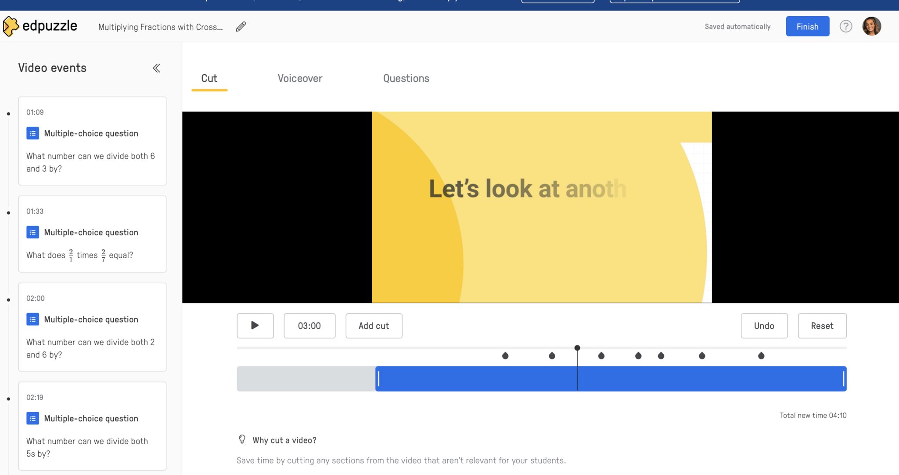This screenshot has height=475, width=899.
Task: Click the Finish button
Action: [x=807, y=26]
